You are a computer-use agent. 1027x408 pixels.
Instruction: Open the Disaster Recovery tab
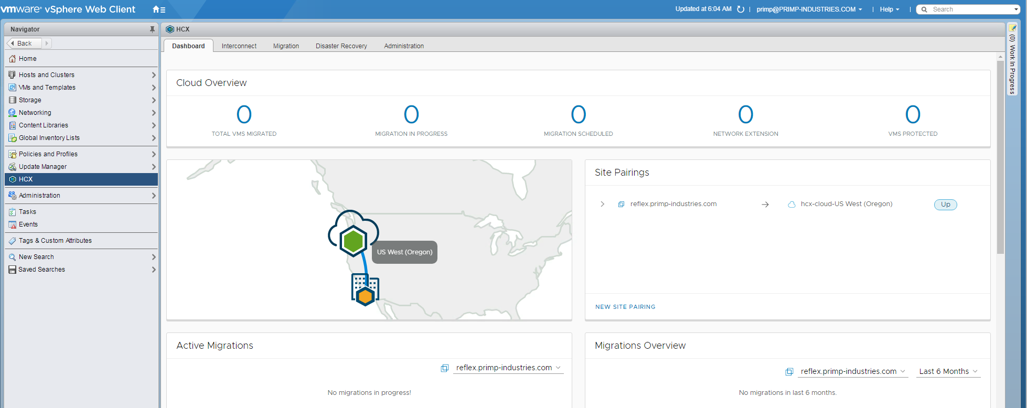pos(341,46)
